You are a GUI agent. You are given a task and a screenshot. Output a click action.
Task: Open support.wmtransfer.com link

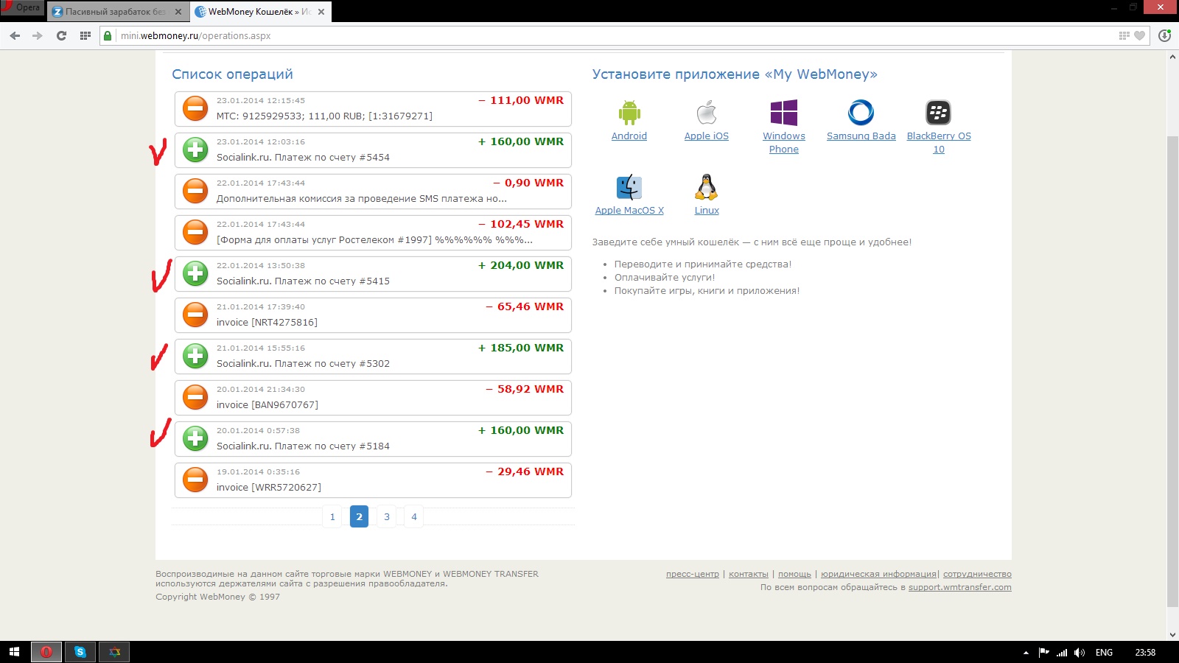[x=959, y=587]
